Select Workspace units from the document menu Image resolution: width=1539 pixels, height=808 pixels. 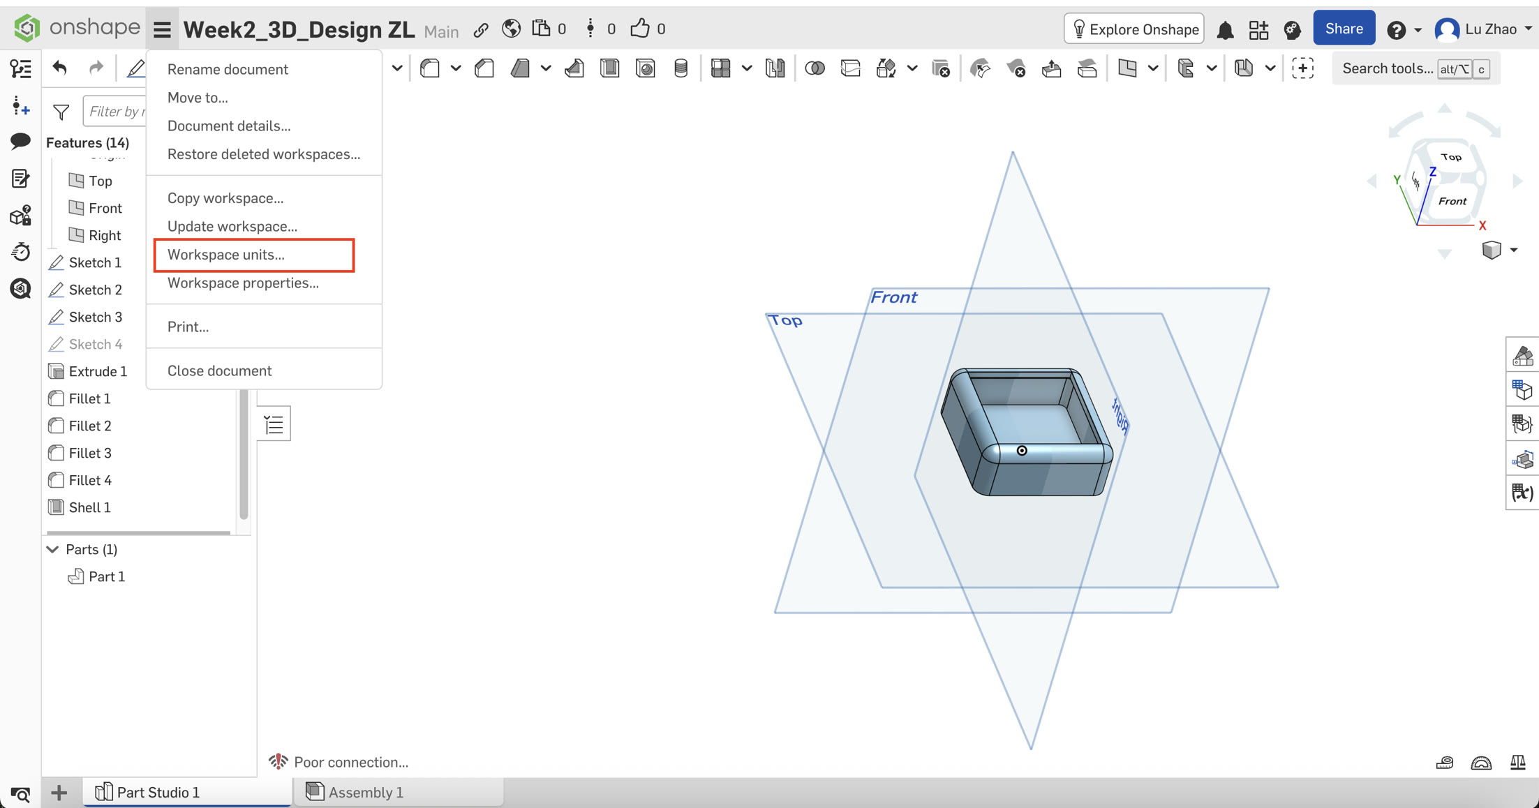(x=225, y=255)
